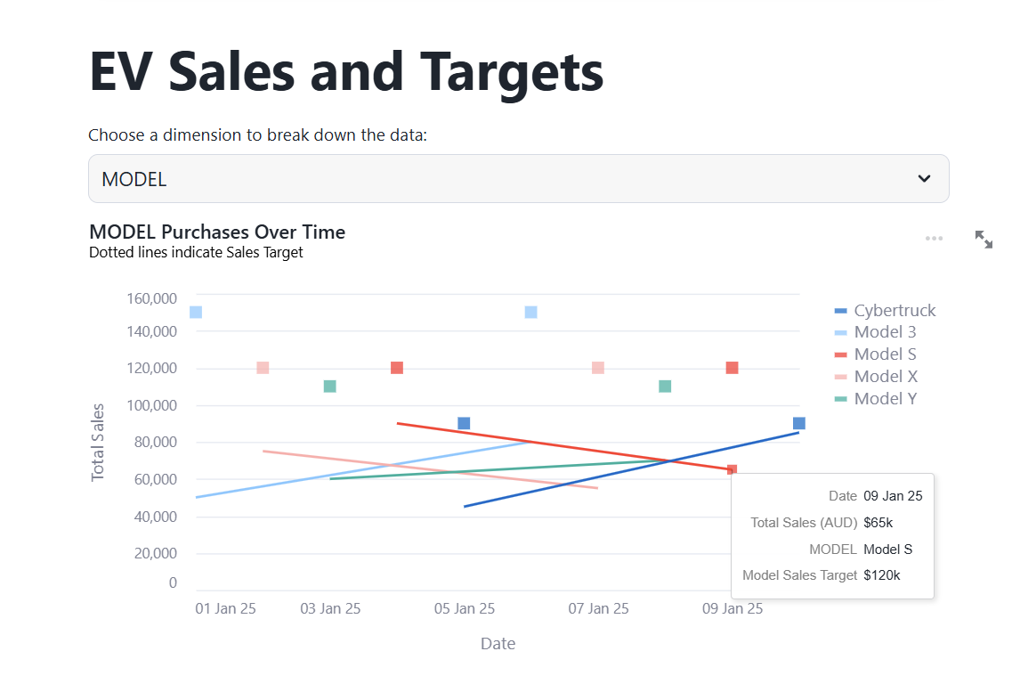The width and height of the screenshot is (1020, 684).
Task: Expand the chart to fullscreen view
Action: point(984,240)
